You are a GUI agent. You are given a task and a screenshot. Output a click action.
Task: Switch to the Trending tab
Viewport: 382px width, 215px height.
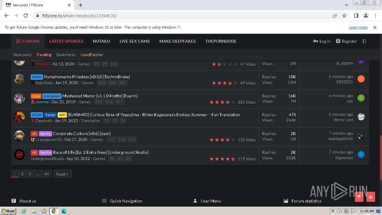(x=44, y=55)
